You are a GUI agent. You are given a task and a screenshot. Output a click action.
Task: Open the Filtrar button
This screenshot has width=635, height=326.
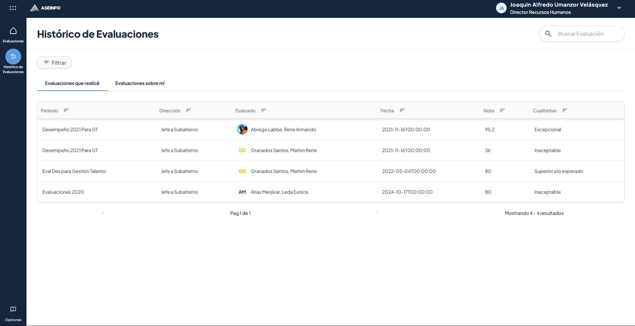click(54, 63)
